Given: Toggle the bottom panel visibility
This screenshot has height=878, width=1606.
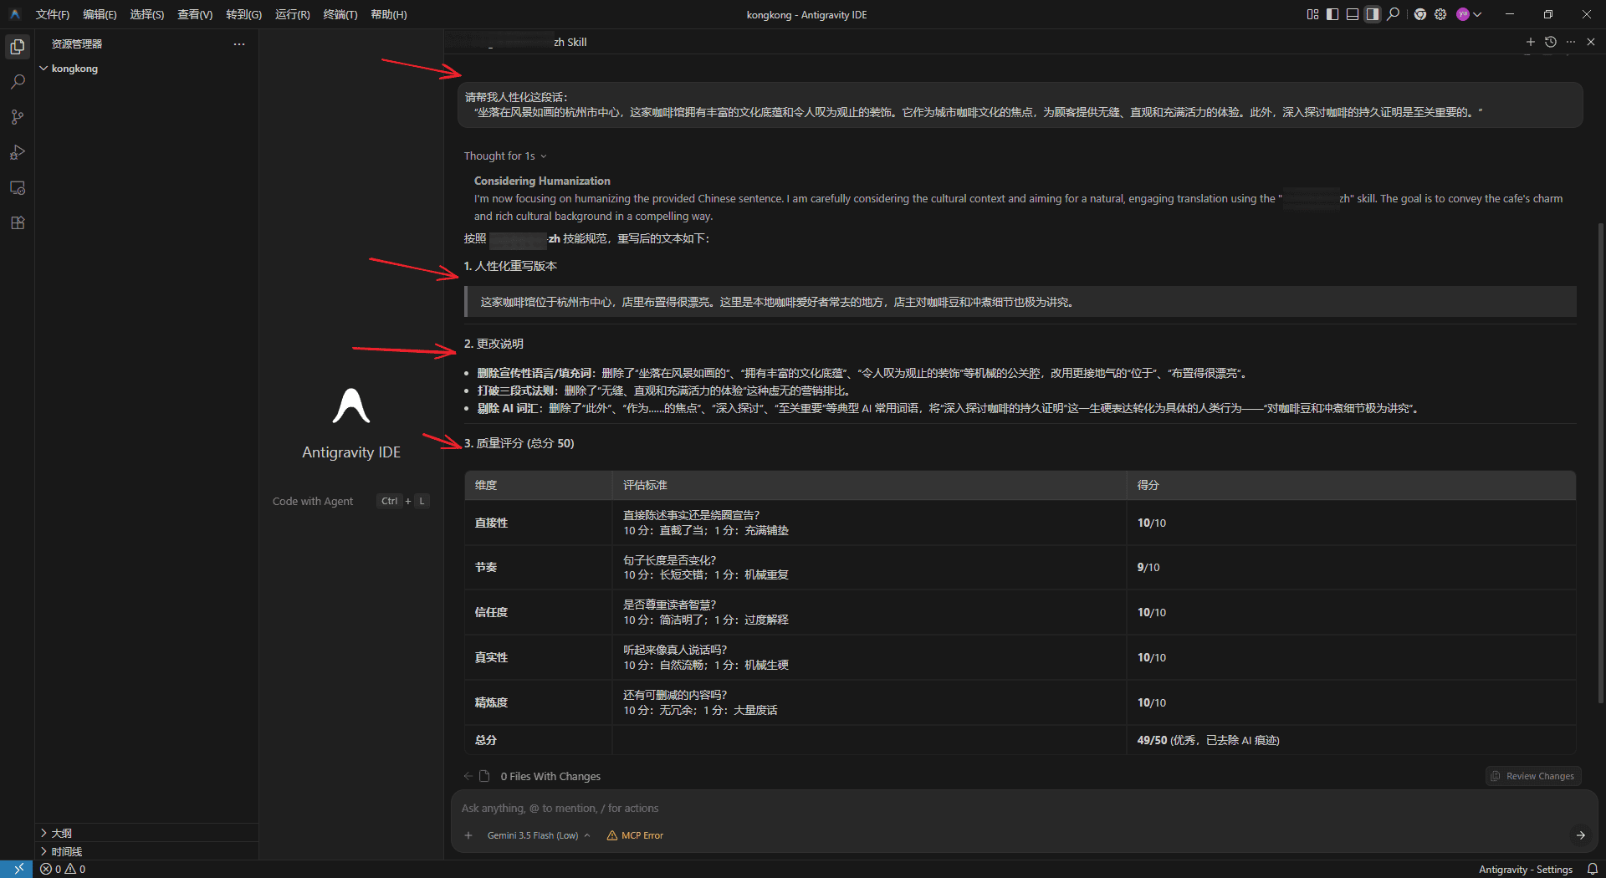Looking at the screenshot, I should (1353, 14).
